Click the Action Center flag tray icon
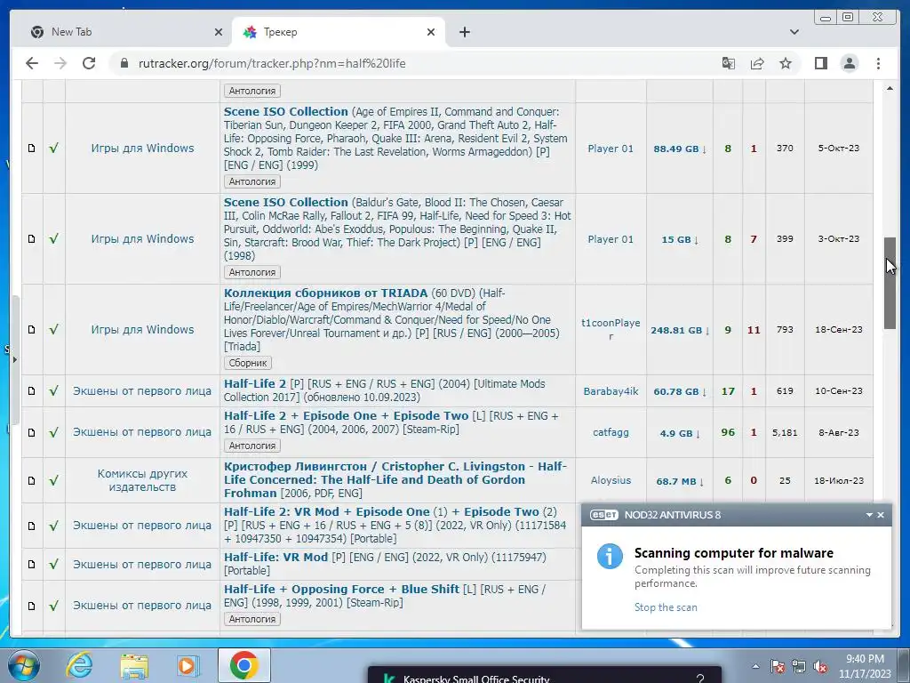Viewport: 910px width, 683px height. tap(778, 666)
